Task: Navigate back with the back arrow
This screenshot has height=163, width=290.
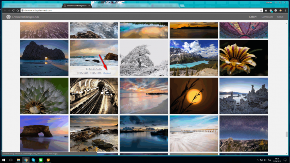Action: point(5,10)
